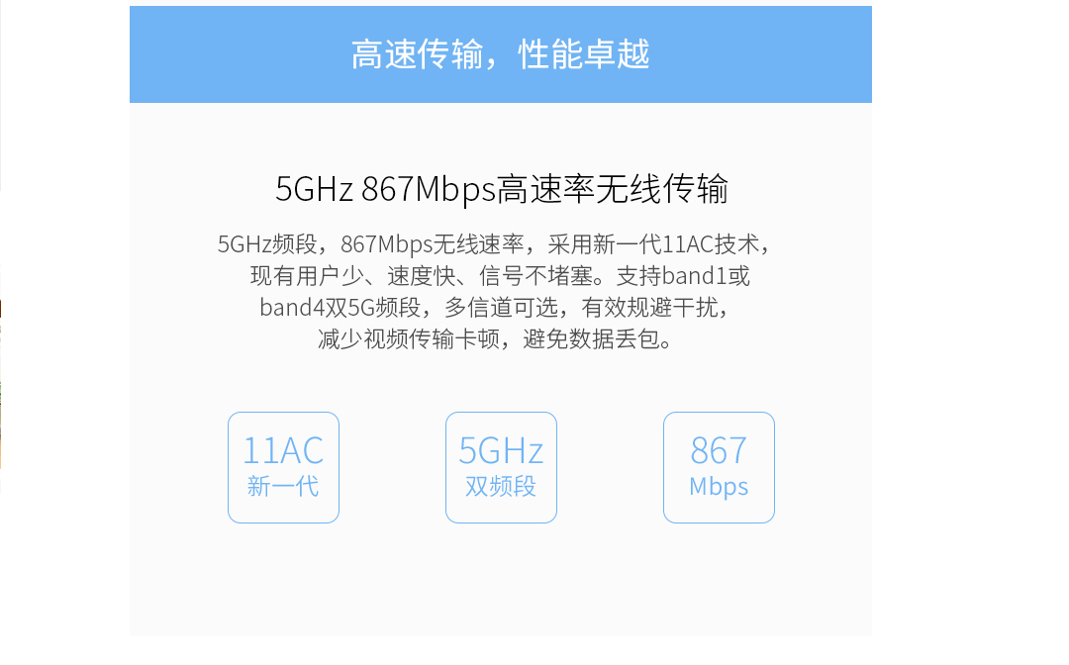Click the line starting 5GHz频段,867Mbps无线速率
1069x665 pixels.
coord(494,243)
